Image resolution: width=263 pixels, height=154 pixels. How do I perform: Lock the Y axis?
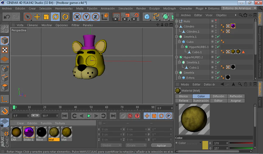86,17
